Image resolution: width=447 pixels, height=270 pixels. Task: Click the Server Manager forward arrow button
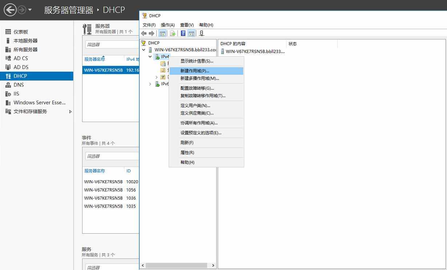[22, 10]
